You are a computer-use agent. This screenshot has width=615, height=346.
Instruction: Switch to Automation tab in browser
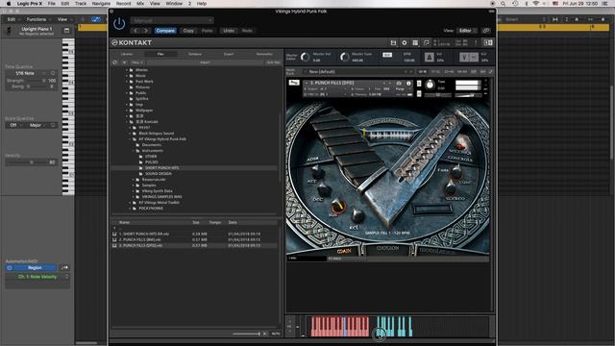click(264, 54)
